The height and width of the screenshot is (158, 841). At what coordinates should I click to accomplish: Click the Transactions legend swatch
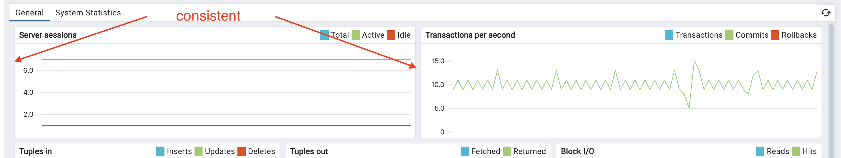click(x=669, y=35)
